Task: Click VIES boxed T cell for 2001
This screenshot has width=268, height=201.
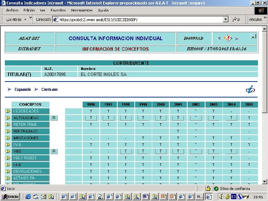Action: point(178,151)
